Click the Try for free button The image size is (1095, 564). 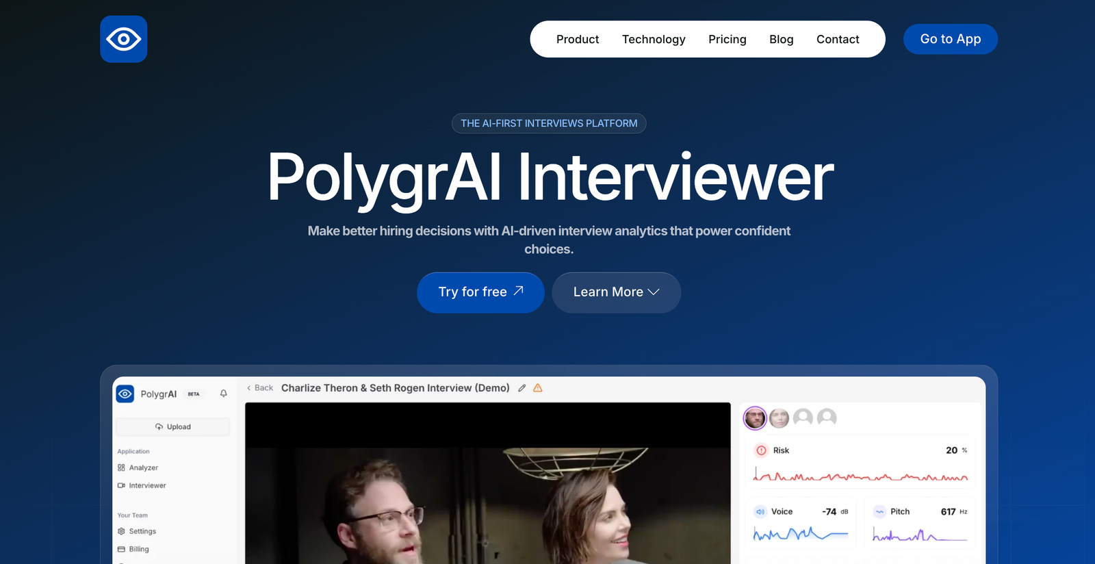coord(480,292)
